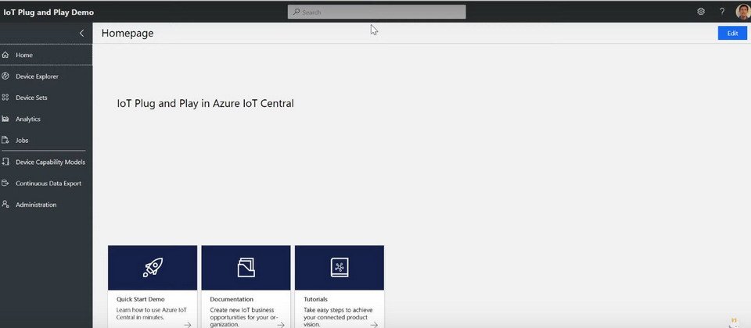
Task: Collapse the left navigation pane
Action: 81,33
